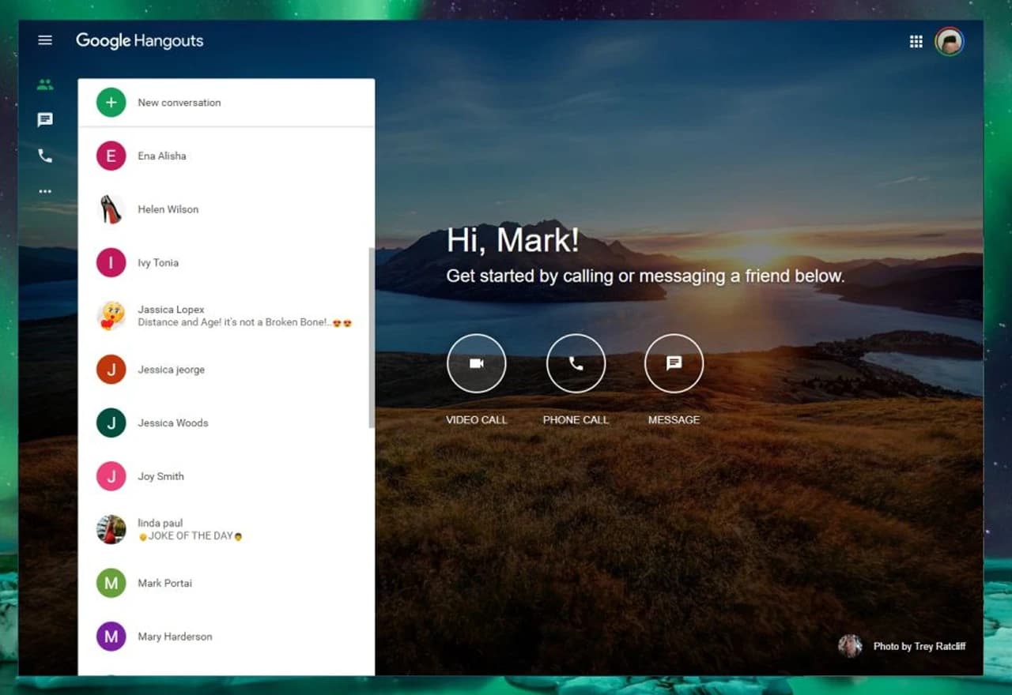Expand the more options menu in sidebar
The image size is (1012, 695).
[x=45, y=191]
